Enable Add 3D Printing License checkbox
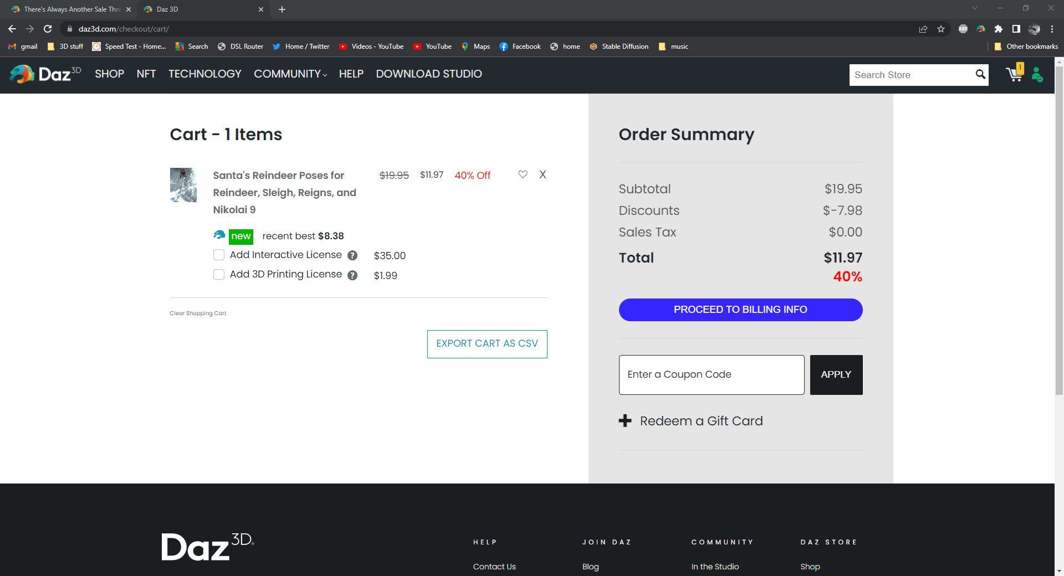The height and width of the screenshot is (576, 1064). [x=219, y=275]
